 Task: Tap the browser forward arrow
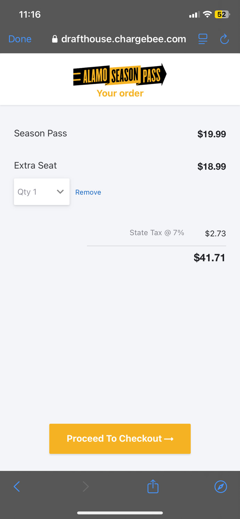click(x=86, y=486)
